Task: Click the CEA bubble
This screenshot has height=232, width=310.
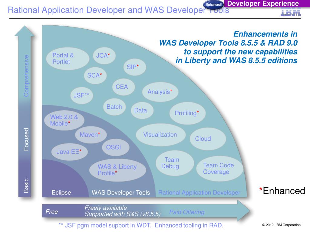Action: click(124, 87)
